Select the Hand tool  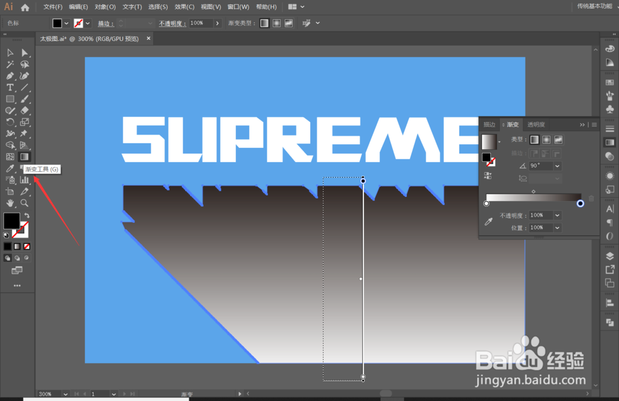point(10,203)
